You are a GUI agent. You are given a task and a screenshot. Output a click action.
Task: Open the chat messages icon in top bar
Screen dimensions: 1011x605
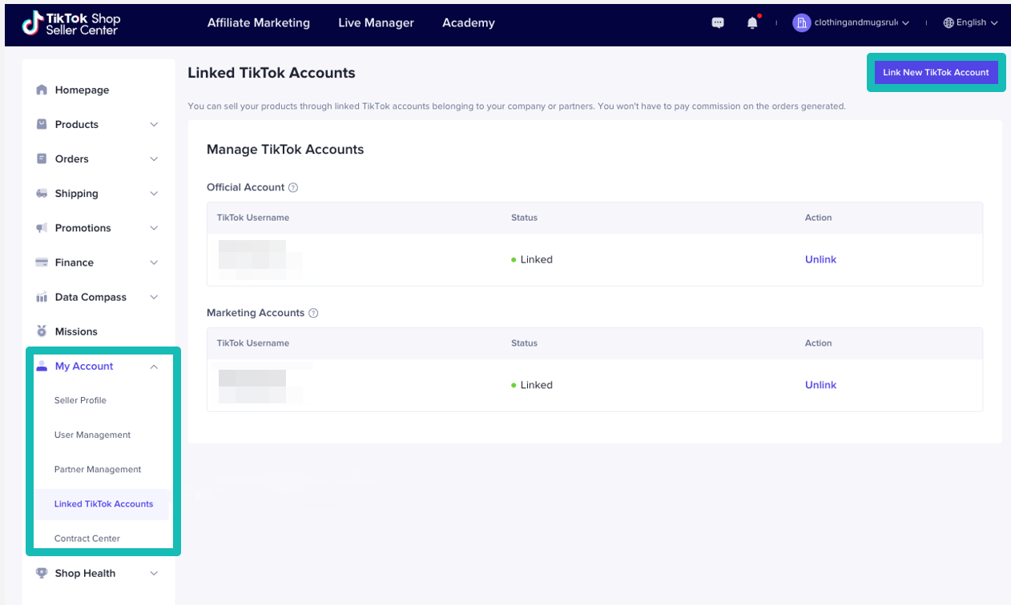717,22
